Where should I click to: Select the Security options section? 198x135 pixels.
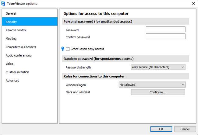[x=11, y=22]
